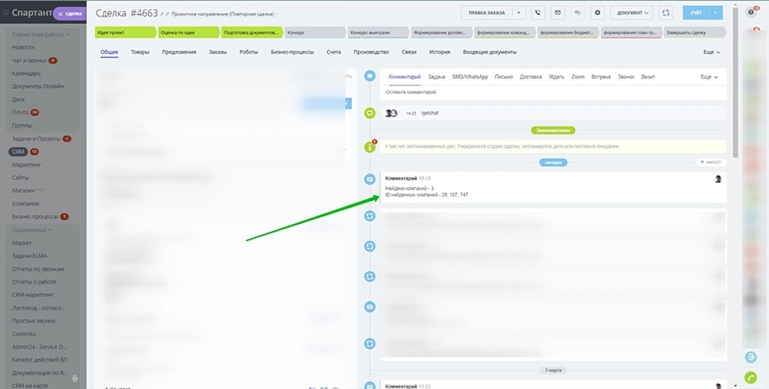
Task: Open the Бизнес-процессы tab
Action: [x=292, y=52]
